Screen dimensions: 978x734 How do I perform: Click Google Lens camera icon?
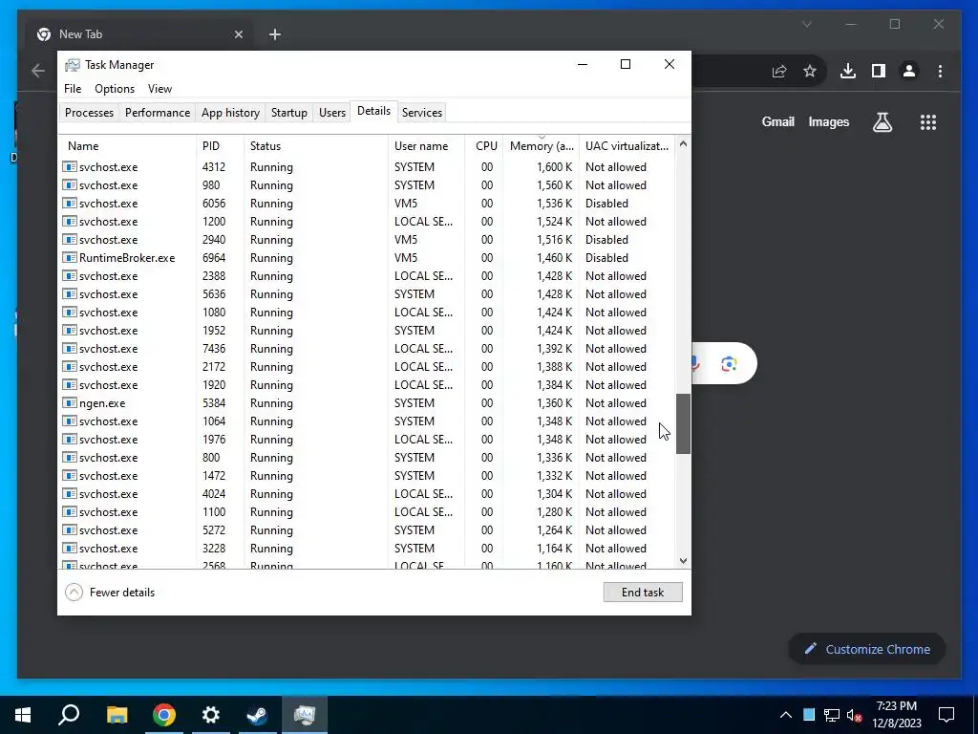tap(729, 364)
